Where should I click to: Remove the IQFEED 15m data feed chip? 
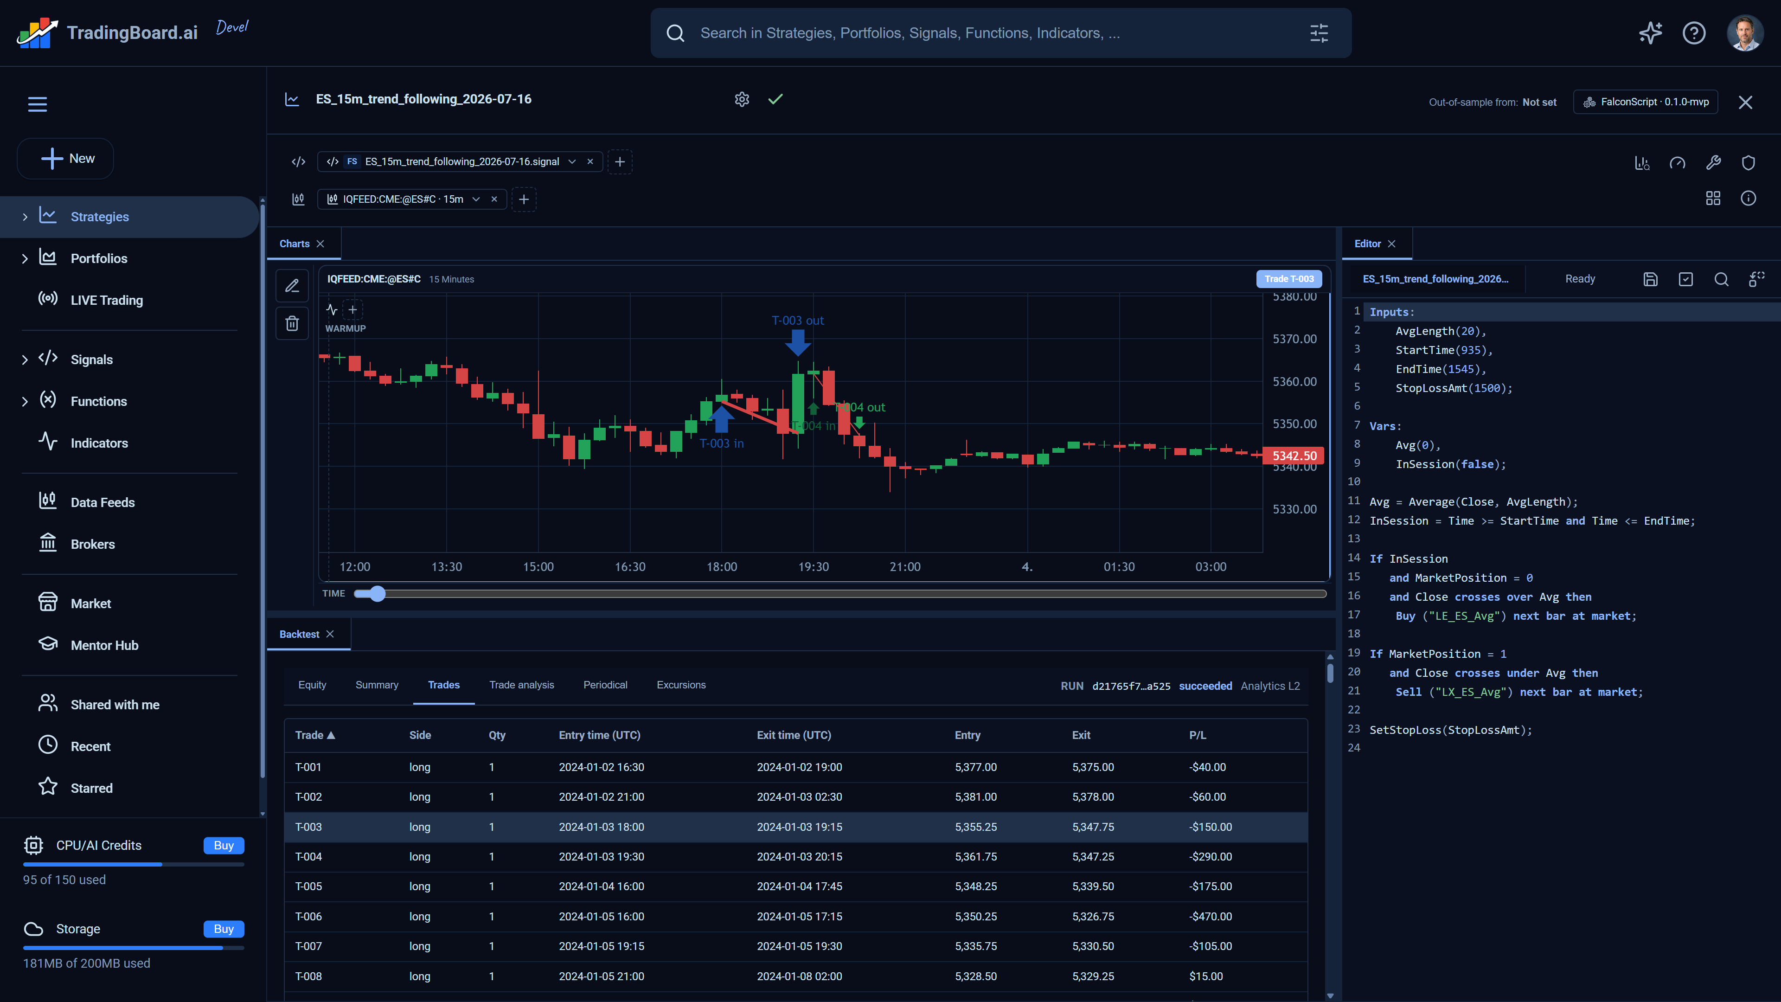coord(494,199)
